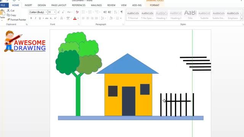Click the Sort icon

(x=116, y=12)
